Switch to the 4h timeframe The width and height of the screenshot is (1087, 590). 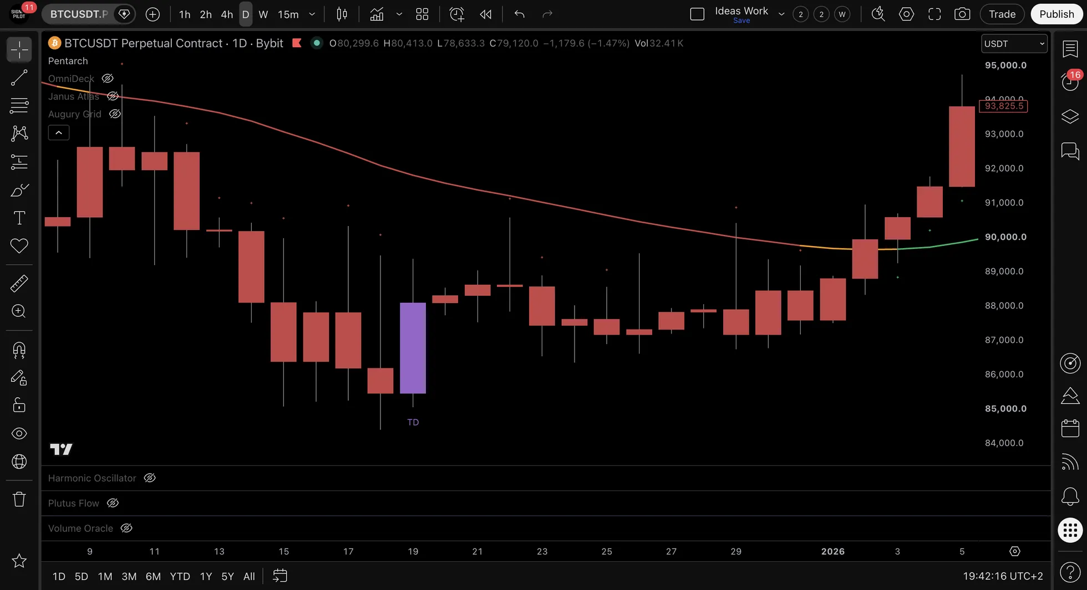[x=227, y=14]
